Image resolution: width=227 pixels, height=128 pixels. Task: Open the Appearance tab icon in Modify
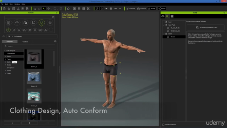tap(167, 16)
